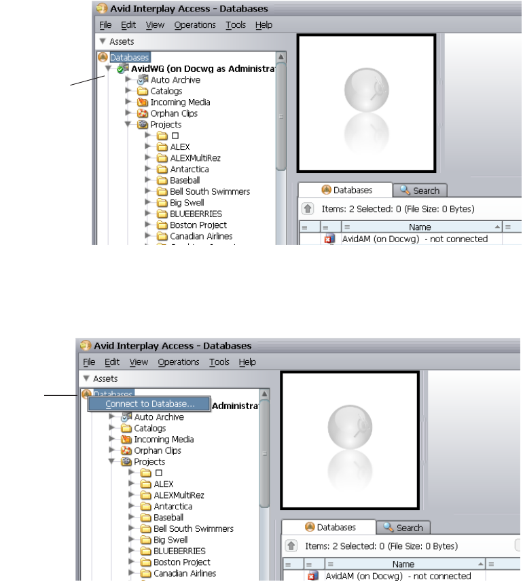Select ALEX folder label in lower window

pyautogui.click(x=164, y=484)
